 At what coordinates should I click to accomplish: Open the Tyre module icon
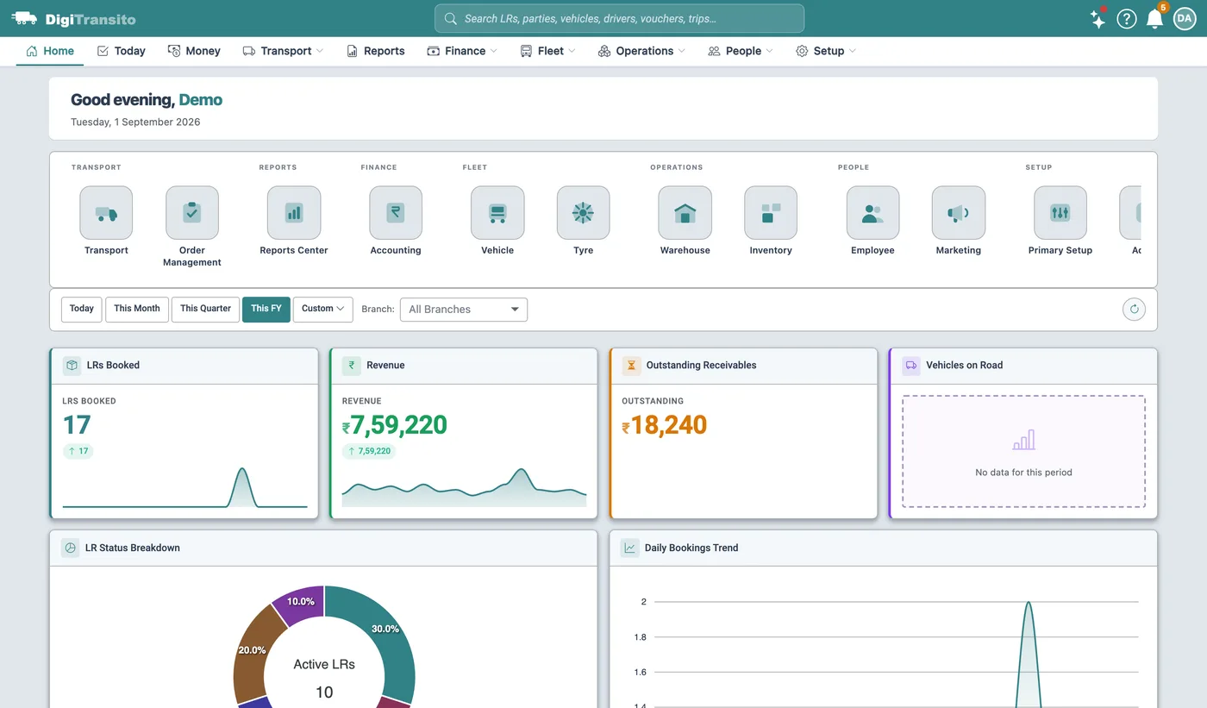[x=584, y=213]
